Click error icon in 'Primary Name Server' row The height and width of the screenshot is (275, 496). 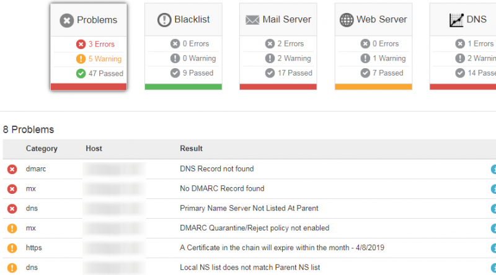coord(12,209)
